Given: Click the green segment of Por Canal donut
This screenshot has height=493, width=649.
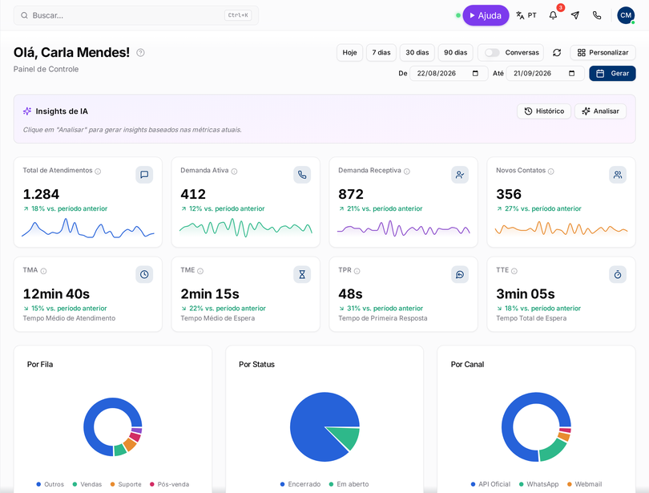Looking at the screenshot, I should (x=554, y=451).
